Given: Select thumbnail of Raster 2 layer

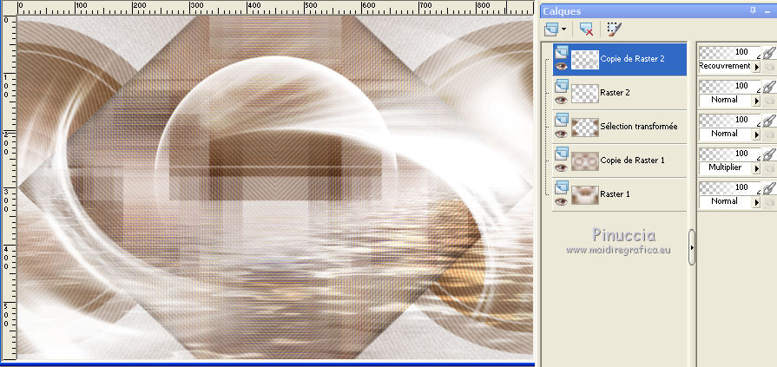Looking at the screenshot, I should tap(585, 93).
